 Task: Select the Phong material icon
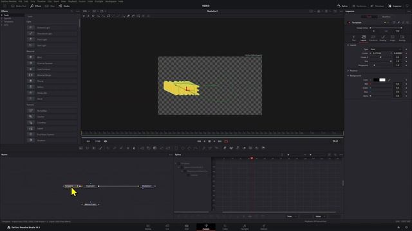tap(30, 81)
